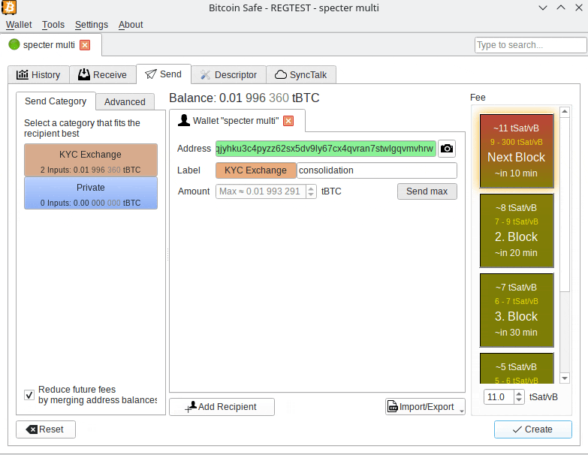The width and height of the screenshot is (588, 455).
Task: Click the Create transaction button
Action: point(533,429)
